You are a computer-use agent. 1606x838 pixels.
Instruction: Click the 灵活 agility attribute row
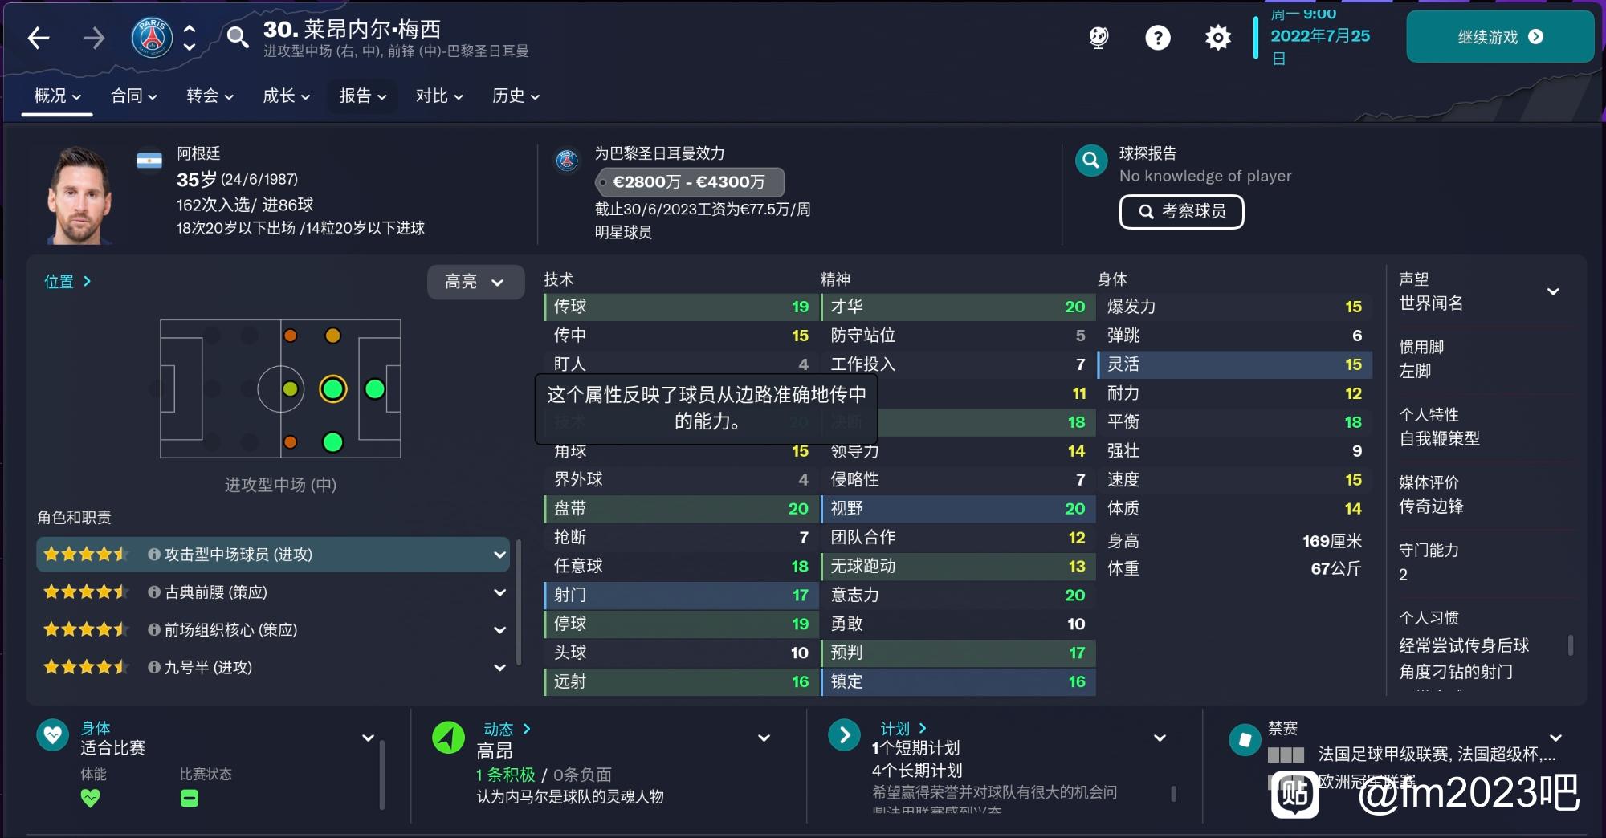click(x=1234, y=364)
